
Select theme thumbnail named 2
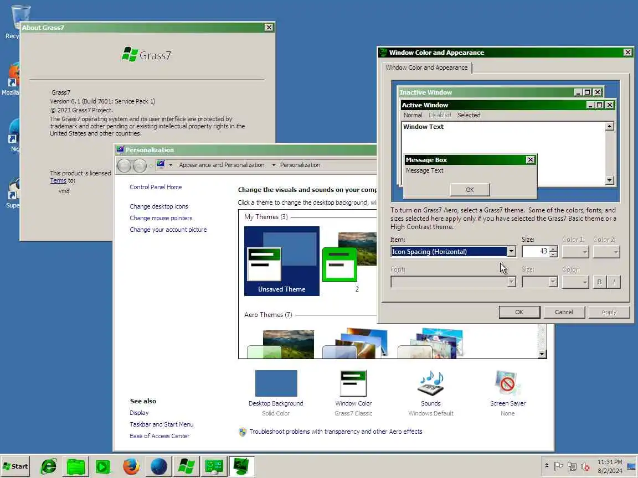point(349,261)
